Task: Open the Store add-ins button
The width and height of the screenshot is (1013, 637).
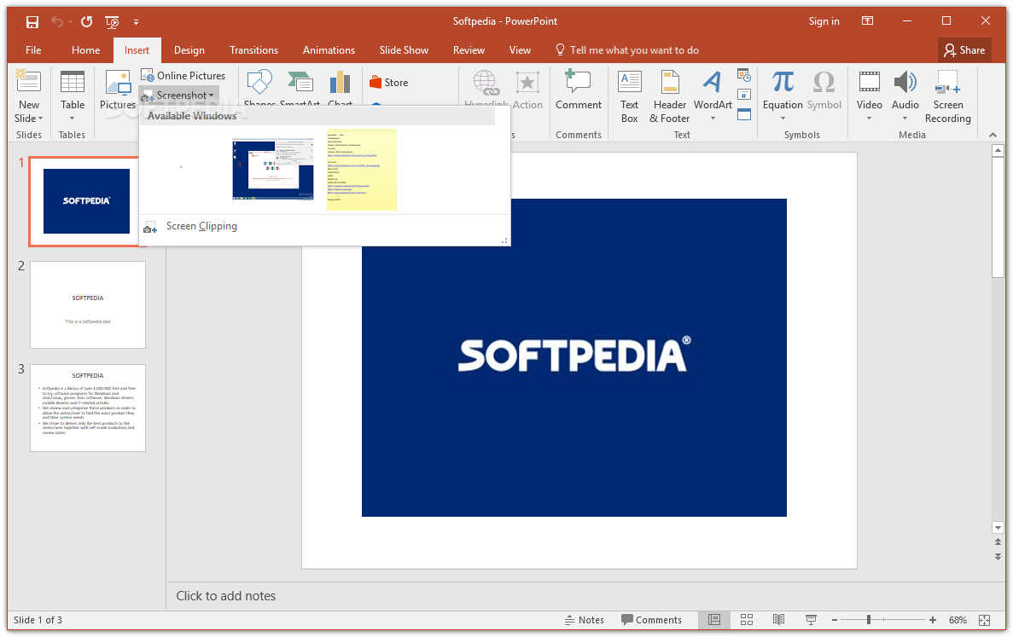Action: (x=388, y=83)
